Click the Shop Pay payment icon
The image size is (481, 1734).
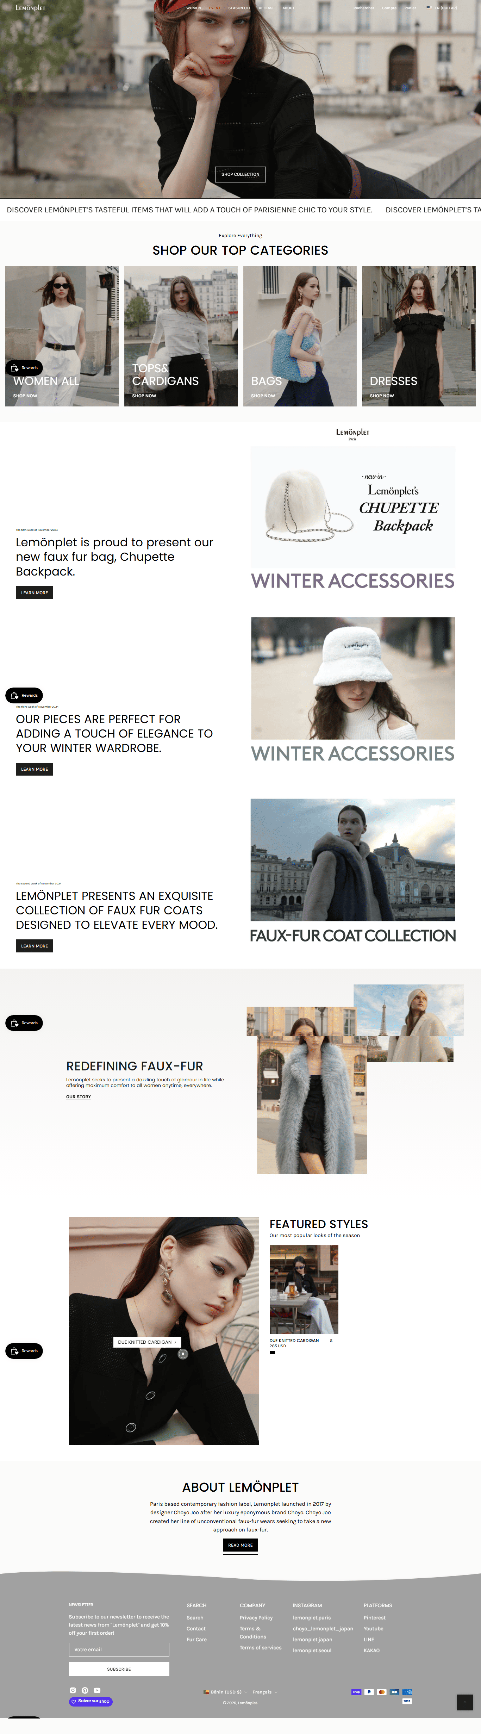pos(356,1692)
